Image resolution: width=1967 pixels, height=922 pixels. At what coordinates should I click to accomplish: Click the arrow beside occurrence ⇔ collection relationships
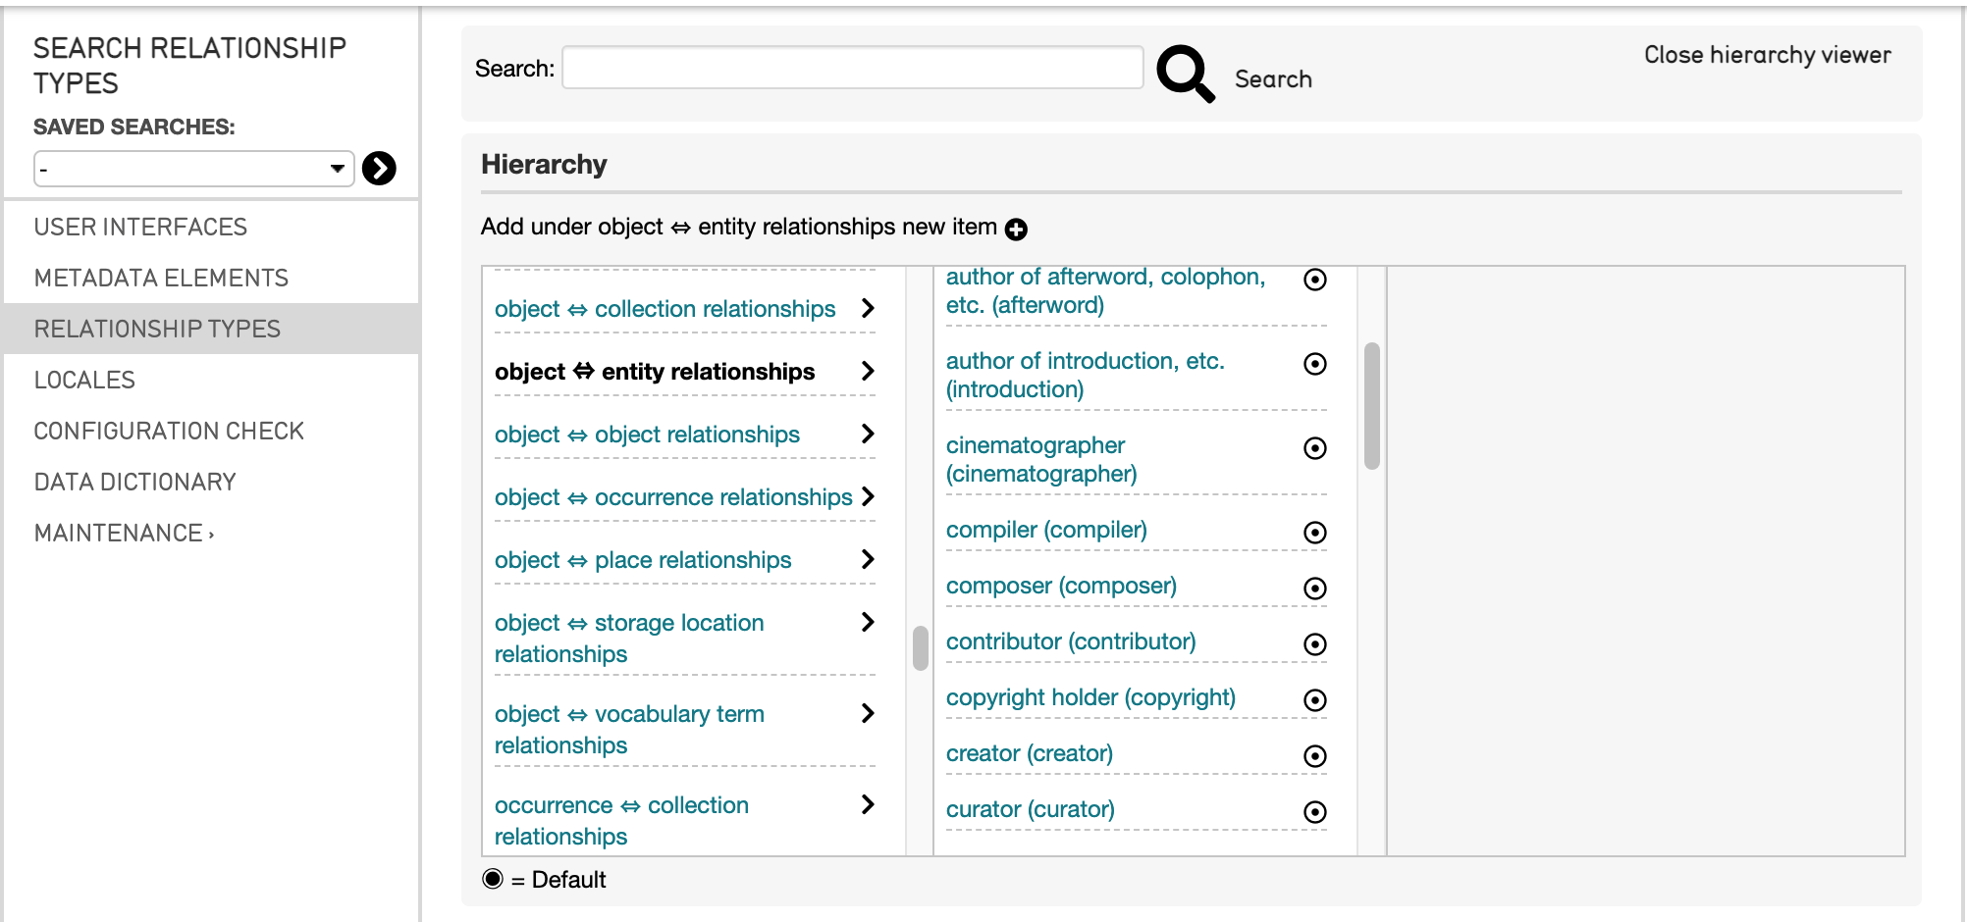867,804
